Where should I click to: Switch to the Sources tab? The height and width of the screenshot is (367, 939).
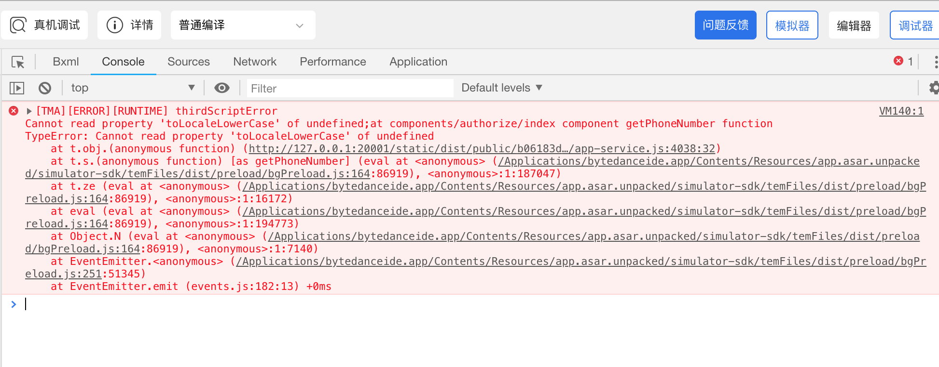pos(189,62)
